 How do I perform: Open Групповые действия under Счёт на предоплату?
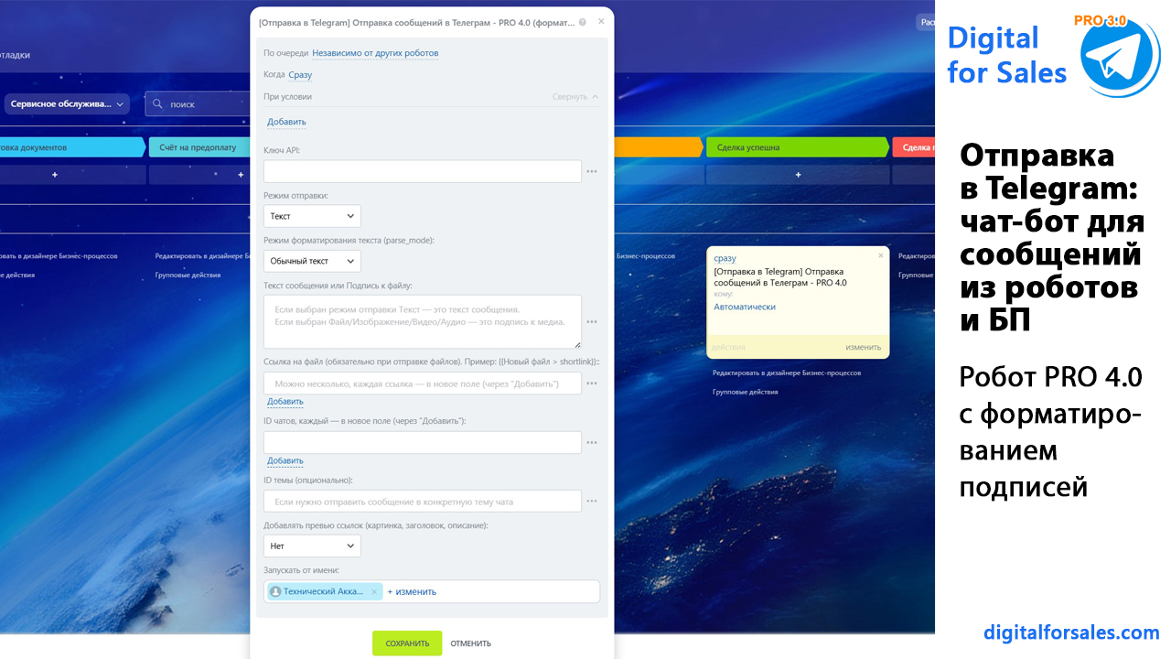point(188,275)
